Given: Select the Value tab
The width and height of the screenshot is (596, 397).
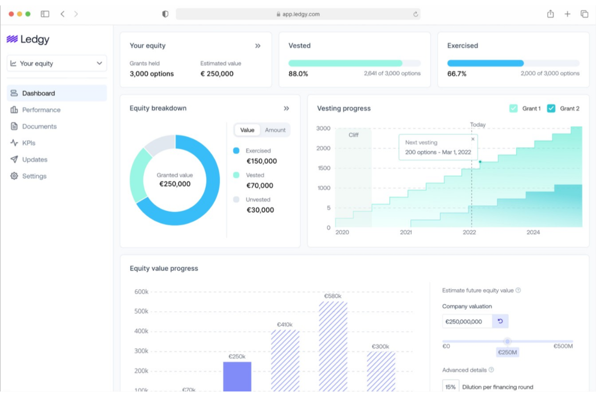Looking at the screenshot, I should pos(247,130).
